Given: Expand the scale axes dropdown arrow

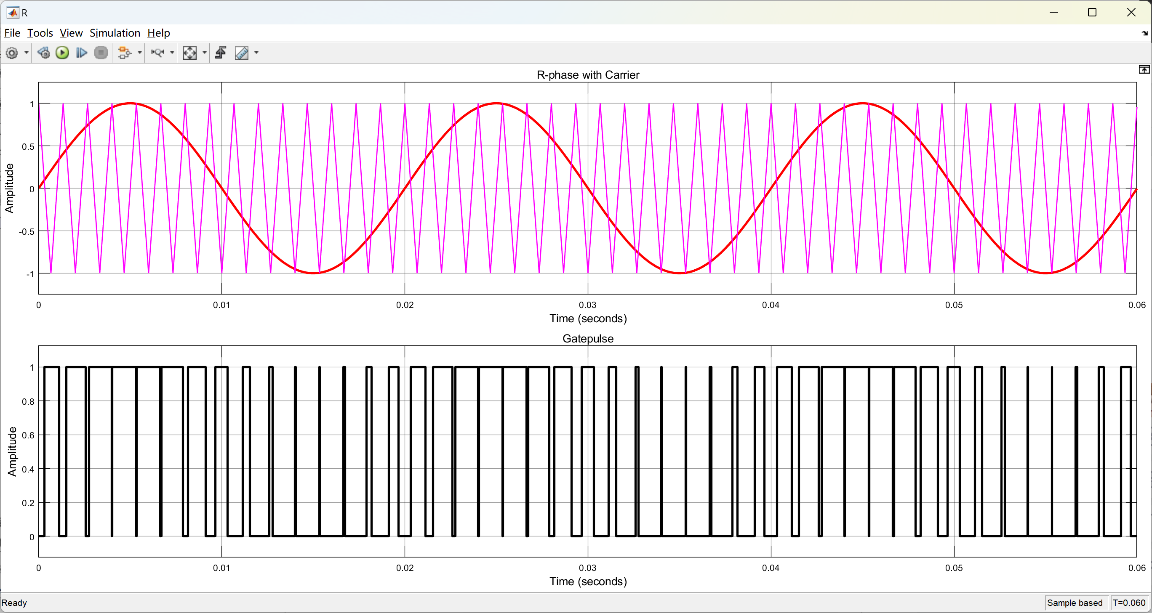Looking at the screenshot, I should pos(205,53).
